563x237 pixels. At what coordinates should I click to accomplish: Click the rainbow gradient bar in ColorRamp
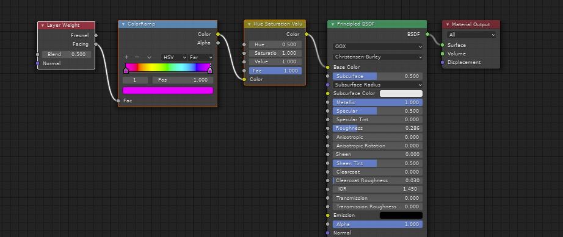coord(168,67)
